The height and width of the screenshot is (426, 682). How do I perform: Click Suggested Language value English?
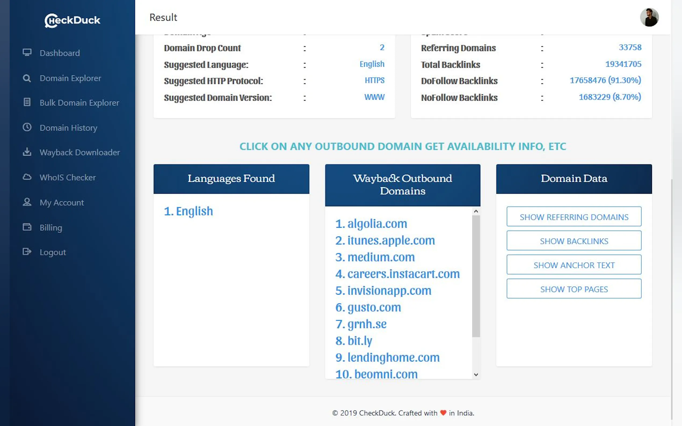click(372, 64)
